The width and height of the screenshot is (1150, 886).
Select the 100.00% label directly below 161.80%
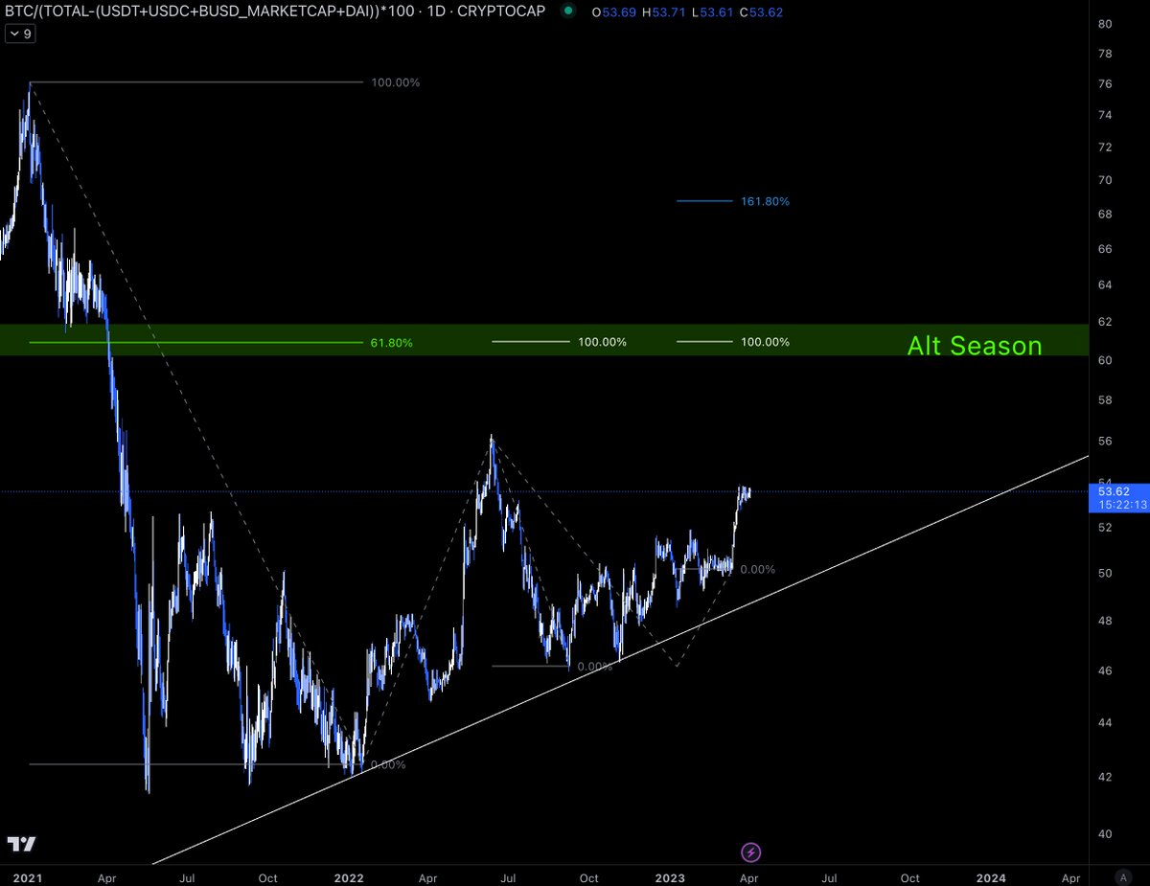click(765, 342)
